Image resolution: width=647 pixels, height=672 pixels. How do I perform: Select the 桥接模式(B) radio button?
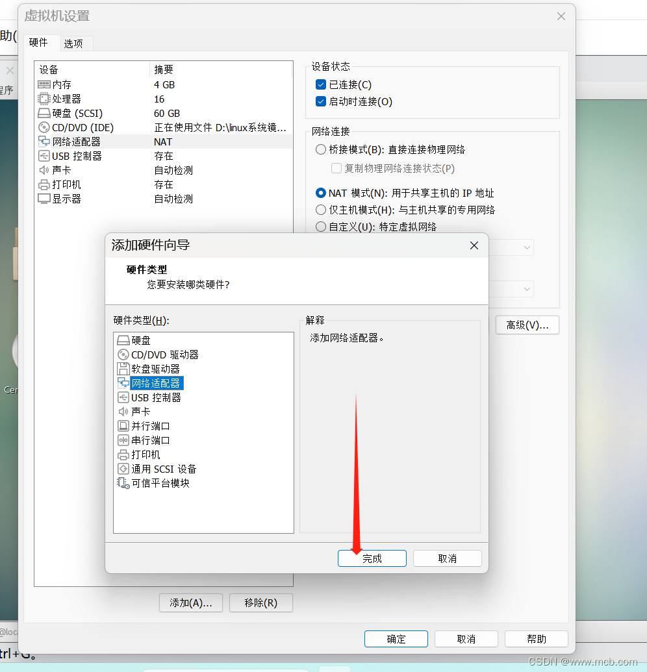click(321, 149)
